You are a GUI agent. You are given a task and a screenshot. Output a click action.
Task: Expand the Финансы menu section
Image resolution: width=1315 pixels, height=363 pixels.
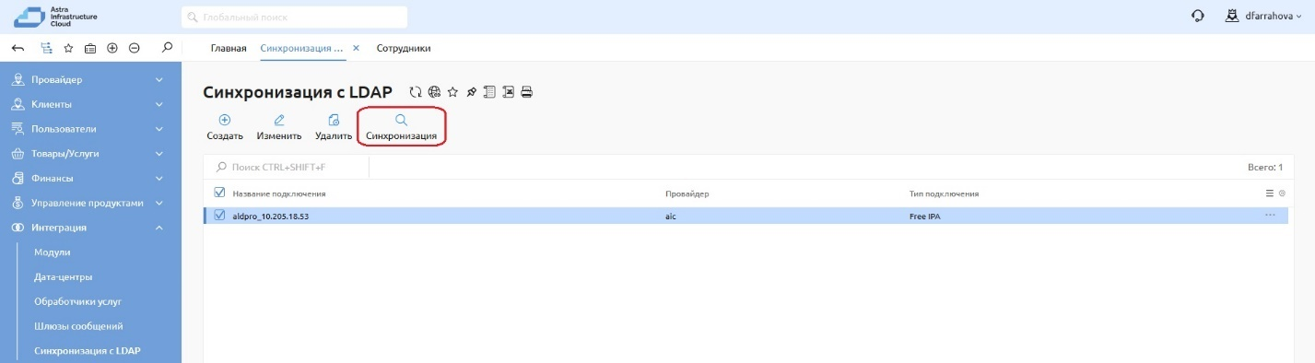coord(90,178)
